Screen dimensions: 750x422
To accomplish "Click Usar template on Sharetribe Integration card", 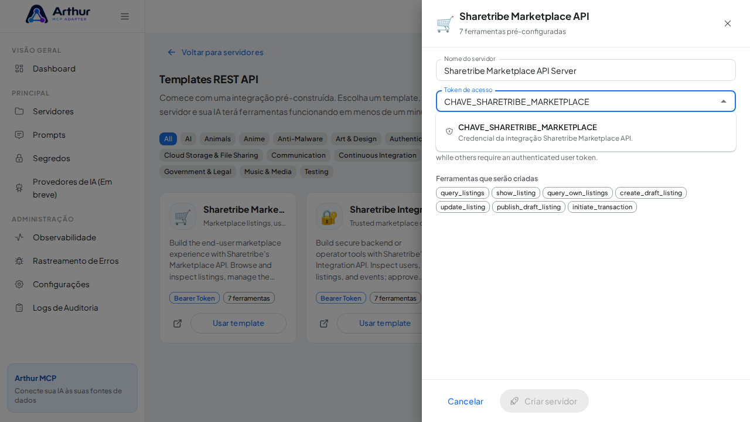I will click(385, 324).
